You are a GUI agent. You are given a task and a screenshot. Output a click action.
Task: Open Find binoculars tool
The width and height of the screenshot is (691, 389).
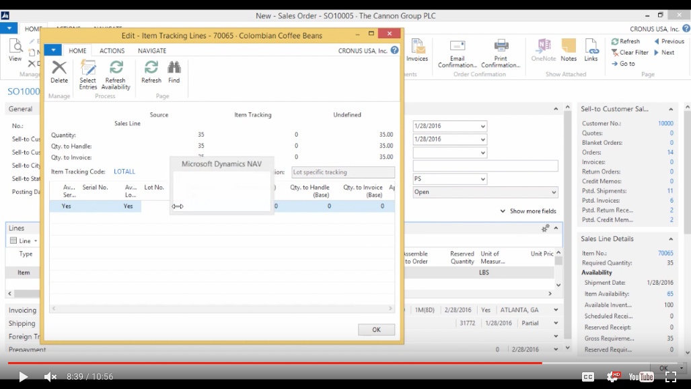point(174,72)
